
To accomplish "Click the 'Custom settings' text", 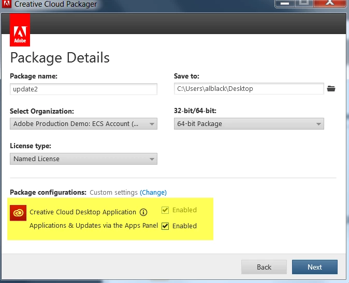I will pyautogui.click(x=113, y=193).
